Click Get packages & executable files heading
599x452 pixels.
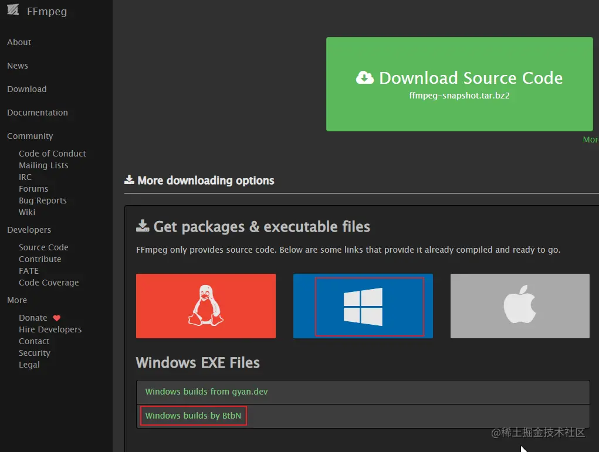[262, 227]
